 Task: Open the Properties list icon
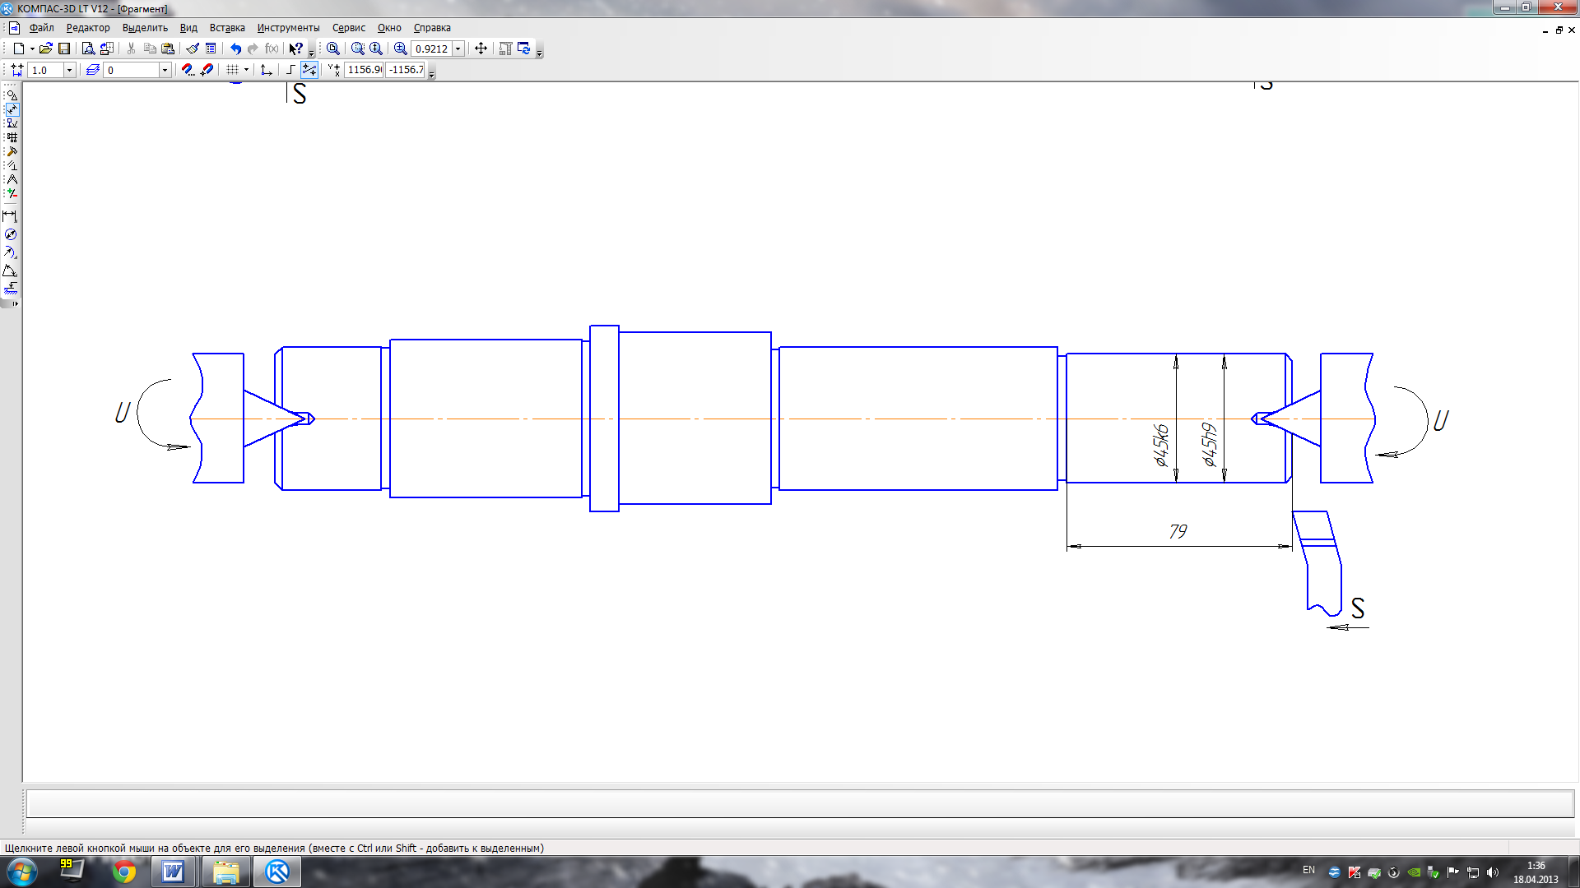coord(211,49)
